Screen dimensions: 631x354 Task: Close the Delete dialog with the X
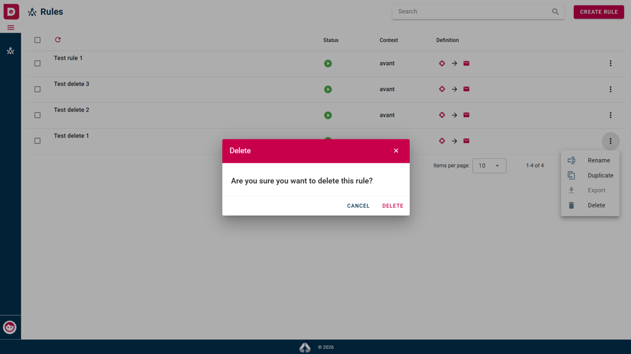click(396, 151)
